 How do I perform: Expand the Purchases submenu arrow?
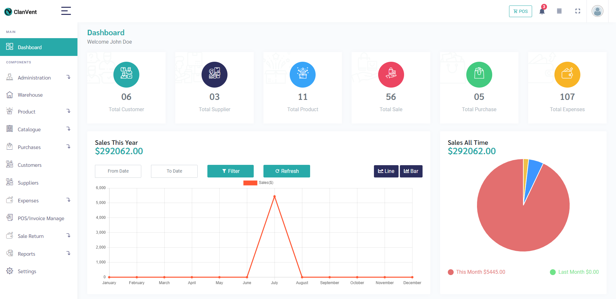(x=68, y=147)
